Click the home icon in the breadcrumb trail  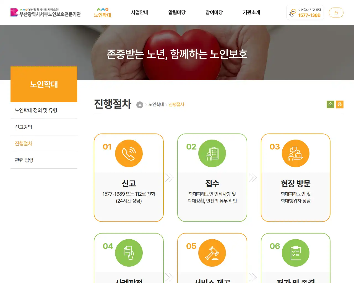tap(140, 105)
